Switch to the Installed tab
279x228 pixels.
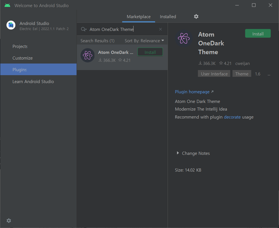click(168, 17)
